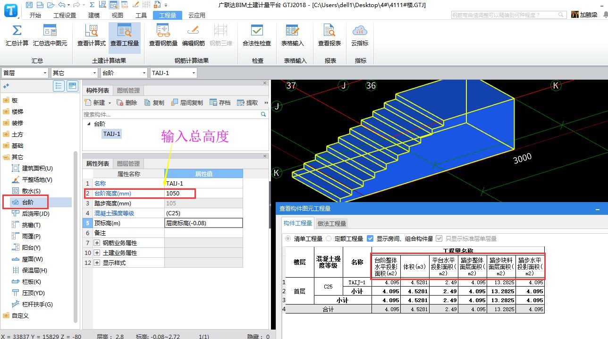
Task: Open the 工程设置 ribbon tab
Action: click(x=65, y=15)
